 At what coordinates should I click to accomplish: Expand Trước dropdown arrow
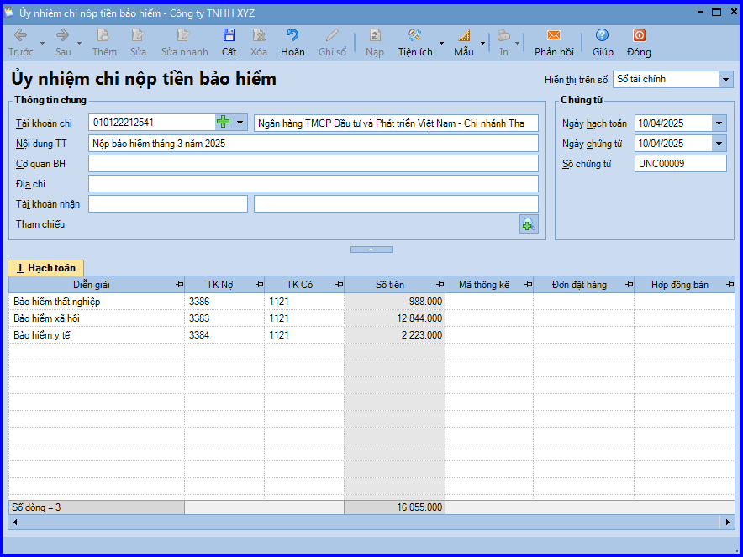[x=42, y=43]
